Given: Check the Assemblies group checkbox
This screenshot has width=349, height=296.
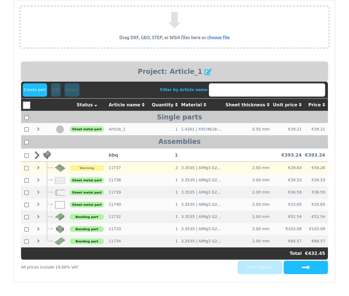Looking at the screenshot, I should click(27, 142).
